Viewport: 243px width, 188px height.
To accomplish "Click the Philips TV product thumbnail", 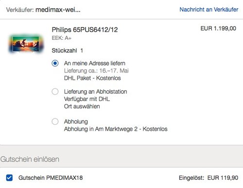I will [x=26, y=44].
